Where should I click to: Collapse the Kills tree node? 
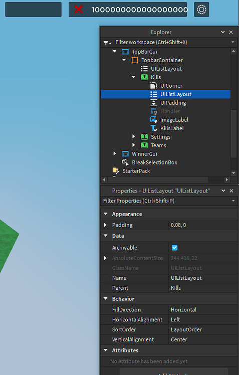134,77
